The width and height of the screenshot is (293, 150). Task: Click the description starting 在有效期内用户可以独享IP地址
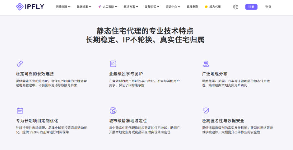tap(145, 83)
